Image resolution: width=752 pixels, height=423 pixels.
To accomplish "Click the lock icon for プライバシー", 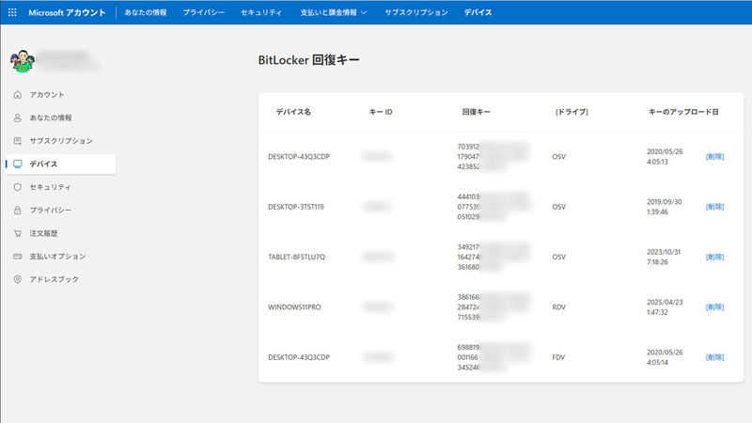I will [18, 210].
